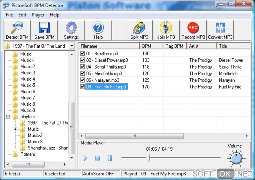The height and width of the screenshot is (180, 255).
Task: Sort by the Title column header
Action: click(x=233, y=46)
